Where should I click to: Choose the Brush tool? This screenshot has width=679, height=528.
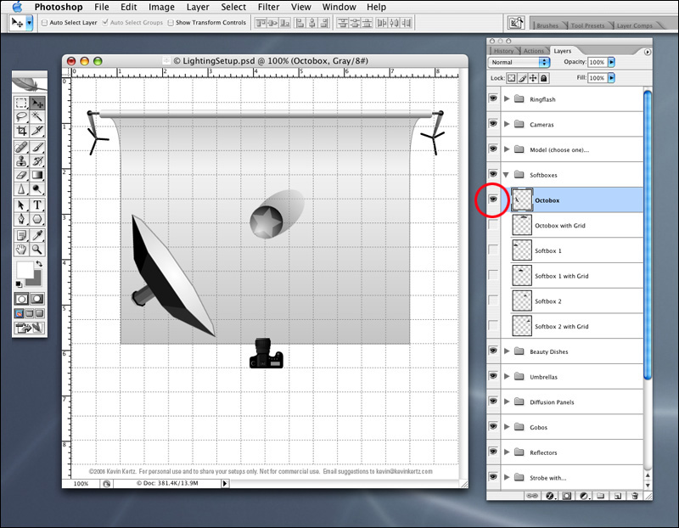coord(37,147)
